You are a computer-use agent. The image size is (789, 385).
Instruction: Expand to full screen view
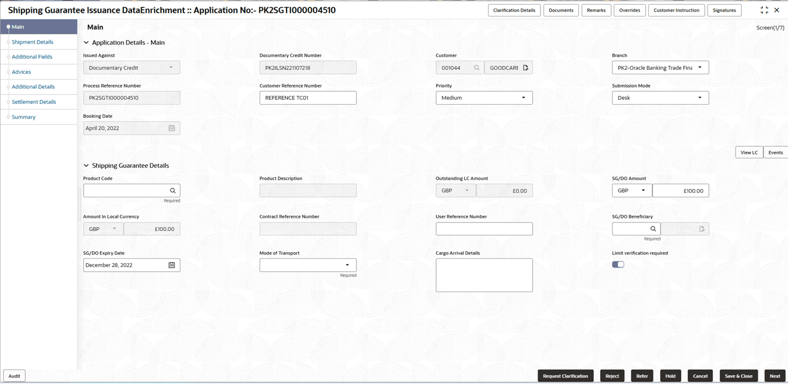(764, 10)
